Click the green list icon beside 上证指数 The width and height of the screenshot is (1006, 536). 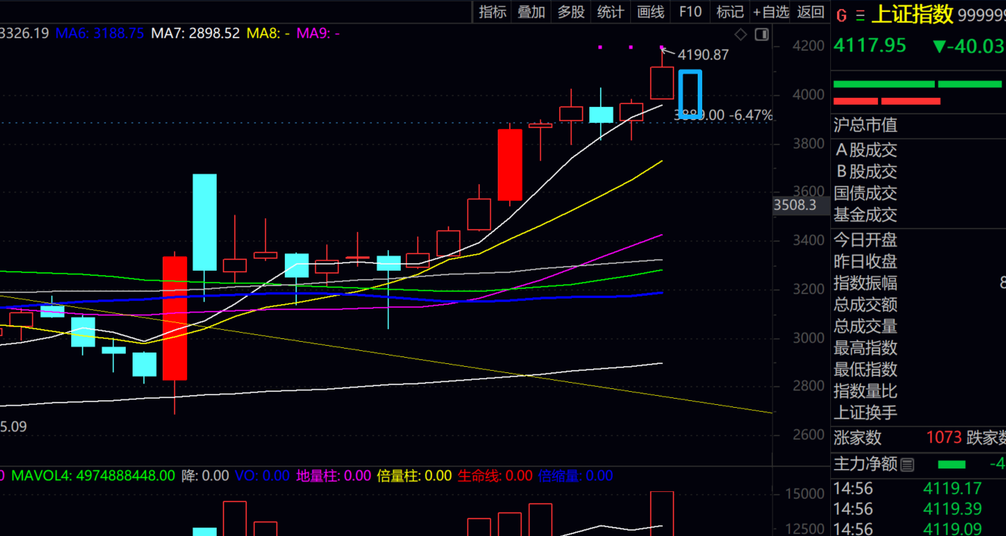[860, 15]
